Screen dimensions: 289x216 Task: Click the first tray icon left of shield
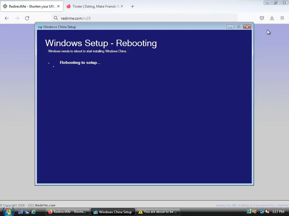coord(249,212)
